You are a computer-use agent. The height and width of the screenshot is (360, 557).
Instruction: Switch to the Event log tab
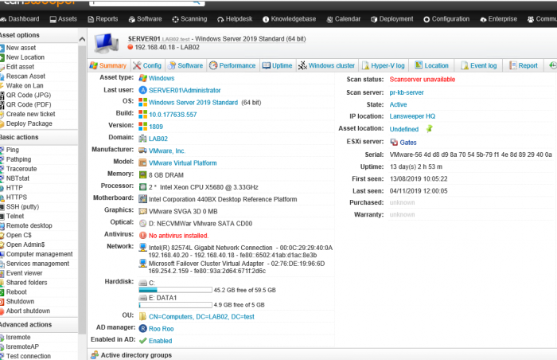tap(479, 65)
